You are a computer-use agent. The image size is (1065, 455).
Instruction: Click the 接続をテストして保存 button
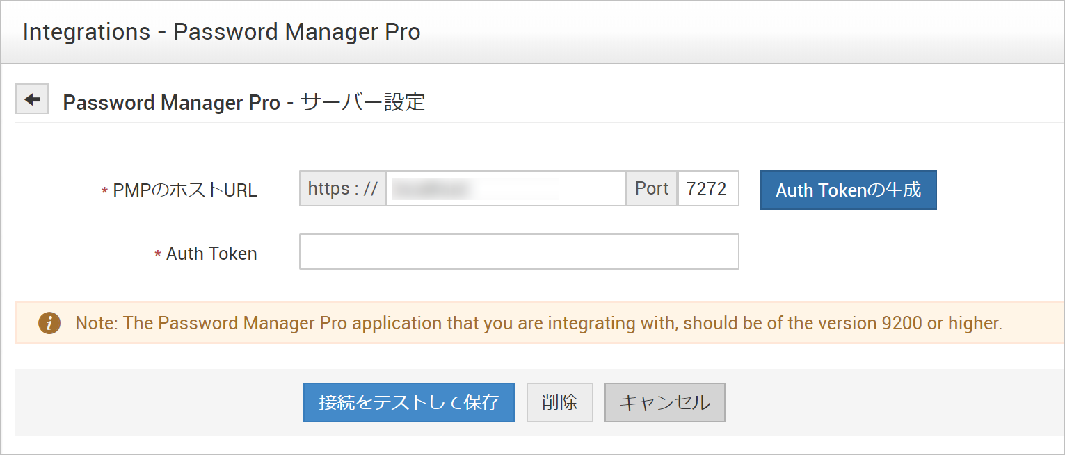pos(408,402)
